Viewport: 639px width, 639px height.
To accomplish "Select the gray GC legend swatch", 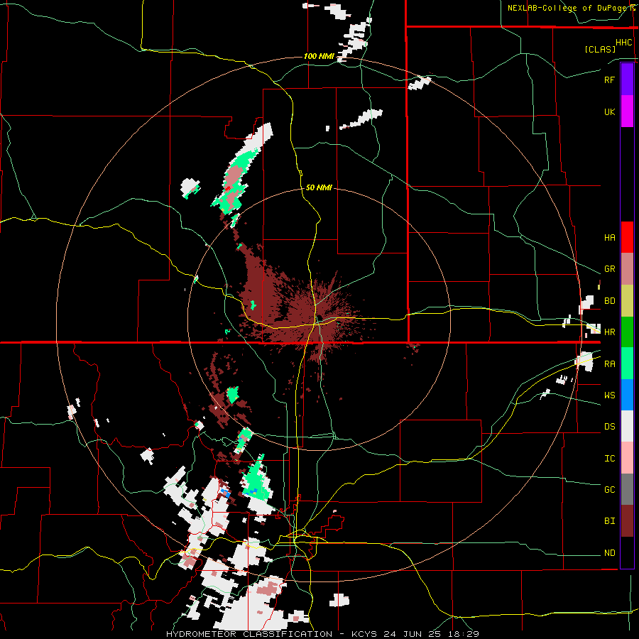I will pyautogui.click(x=627, y=489).
